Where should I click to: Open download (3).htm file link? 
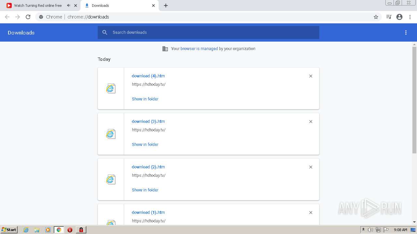[148, 121]
